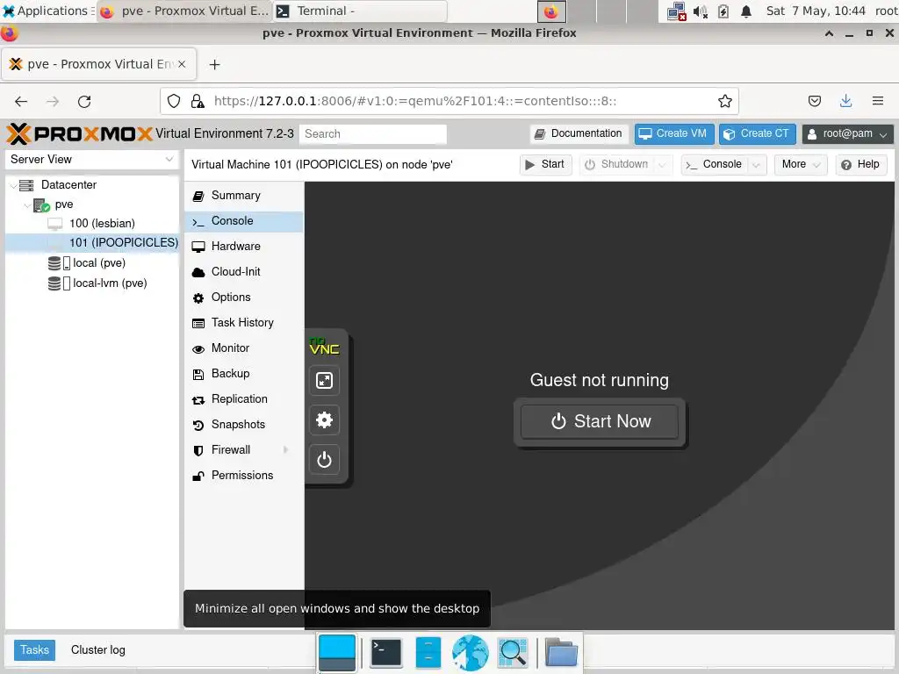The width and height of the screenshot is (899, 674).
Task: Open the file manager dock icon
Action: (x=428, y=653)
